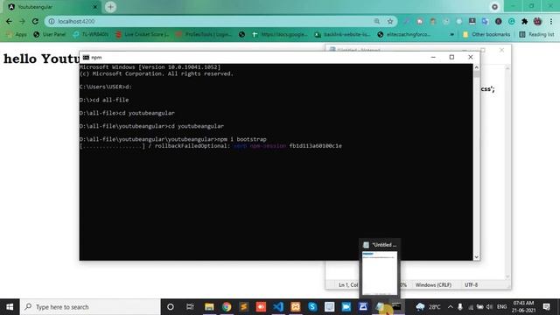Click UTF-8 in Notepad status bar
Screen dimensions: 560x315
point(471,285)
